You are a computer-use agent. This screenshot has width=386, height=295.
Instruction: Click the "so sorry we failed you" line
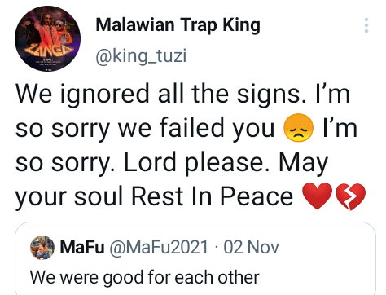coord(145,129)
